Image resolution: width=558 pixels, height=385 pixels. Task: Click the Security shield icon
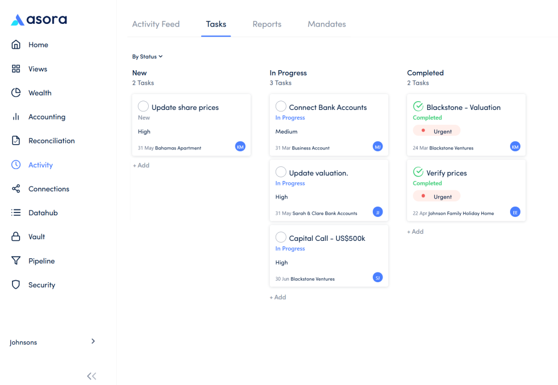[x=16, y=285]
